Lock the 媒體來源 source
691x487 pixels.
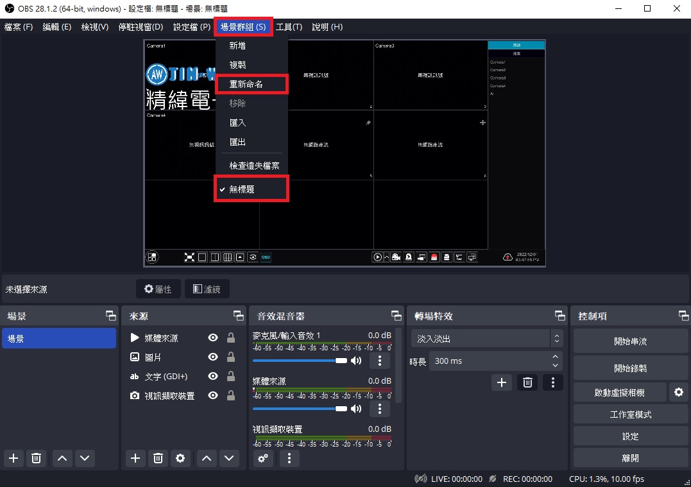(230, 337)
